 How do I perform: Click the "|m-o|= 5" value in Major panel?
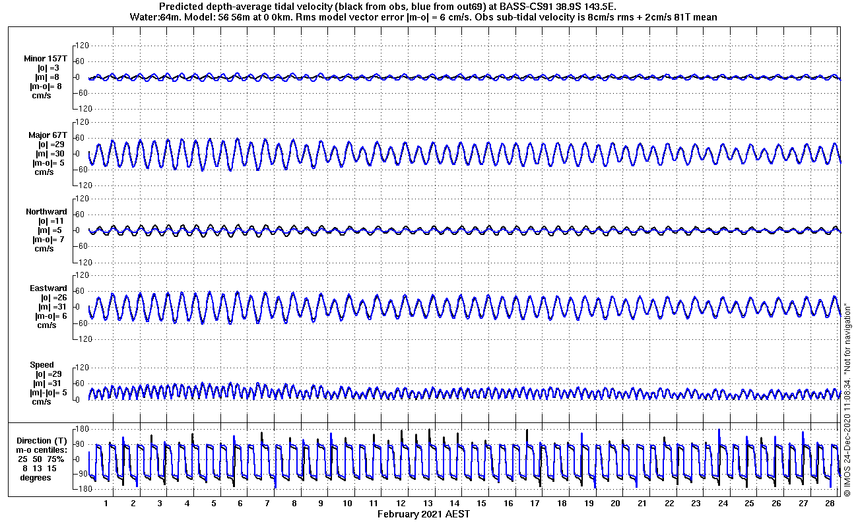(48, 163)
